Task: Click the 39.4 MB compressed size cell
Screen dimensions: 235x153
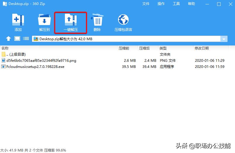Action: coord(149,66)
